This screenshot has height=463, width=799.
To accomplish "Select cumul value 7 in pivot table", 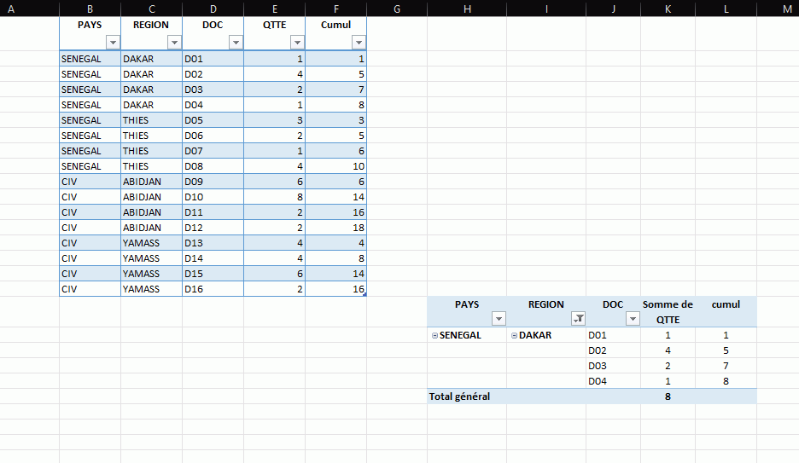I will point(726,366).
